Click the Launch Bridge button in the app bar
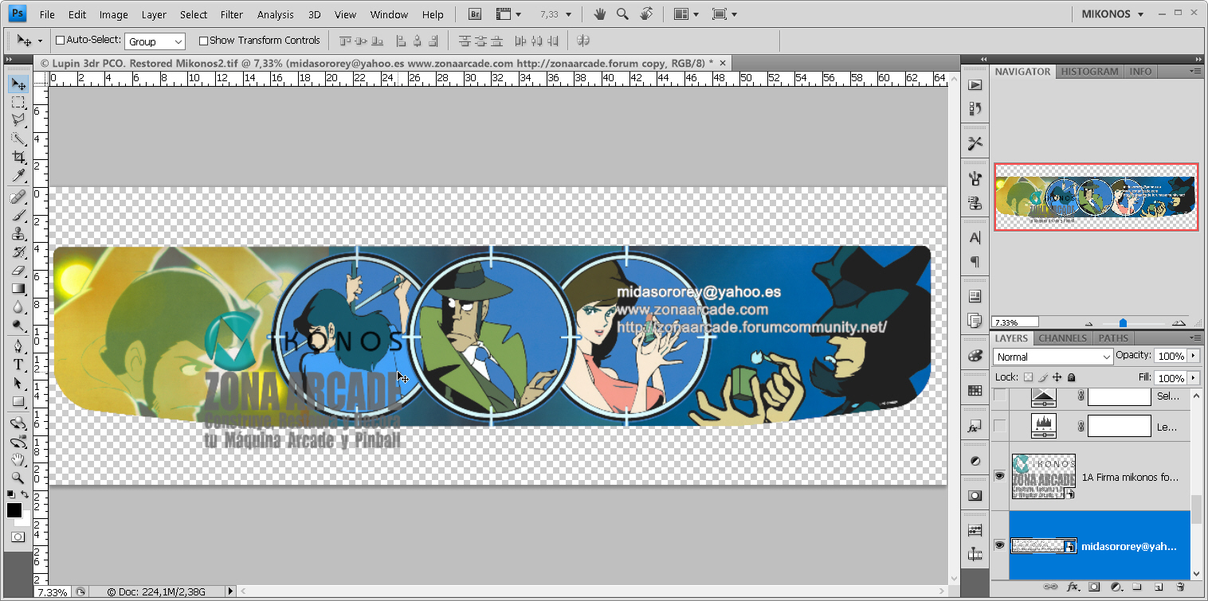Screen dimensions: 1208x601 473,14
